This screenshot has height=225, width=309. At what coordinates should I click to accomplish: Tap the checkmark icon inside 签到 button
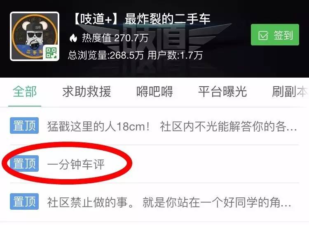pos(263,36)
